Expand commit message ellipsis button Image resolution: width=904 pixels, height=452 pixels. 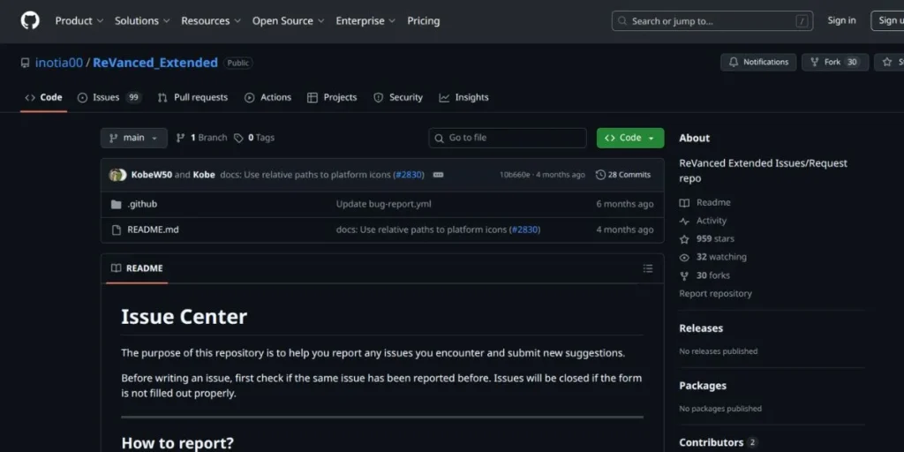tap(438, 175)
